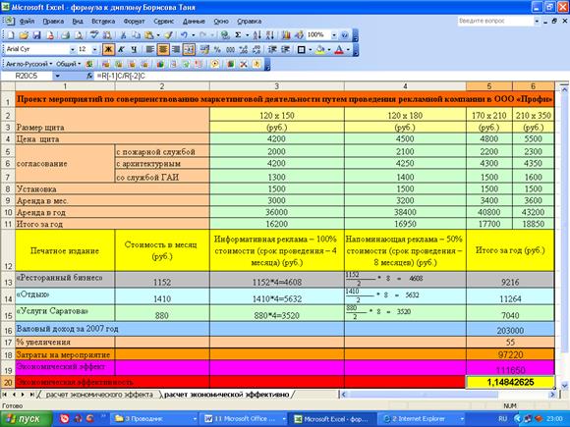This screenshot has height=427, width=570.
Task: Apply Currency style format icon
Action: [x=204, y=49]
